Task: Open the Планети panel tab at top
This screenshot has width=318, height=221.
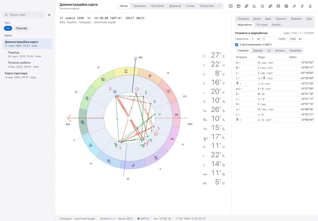Action: click(x=243, y=19)
